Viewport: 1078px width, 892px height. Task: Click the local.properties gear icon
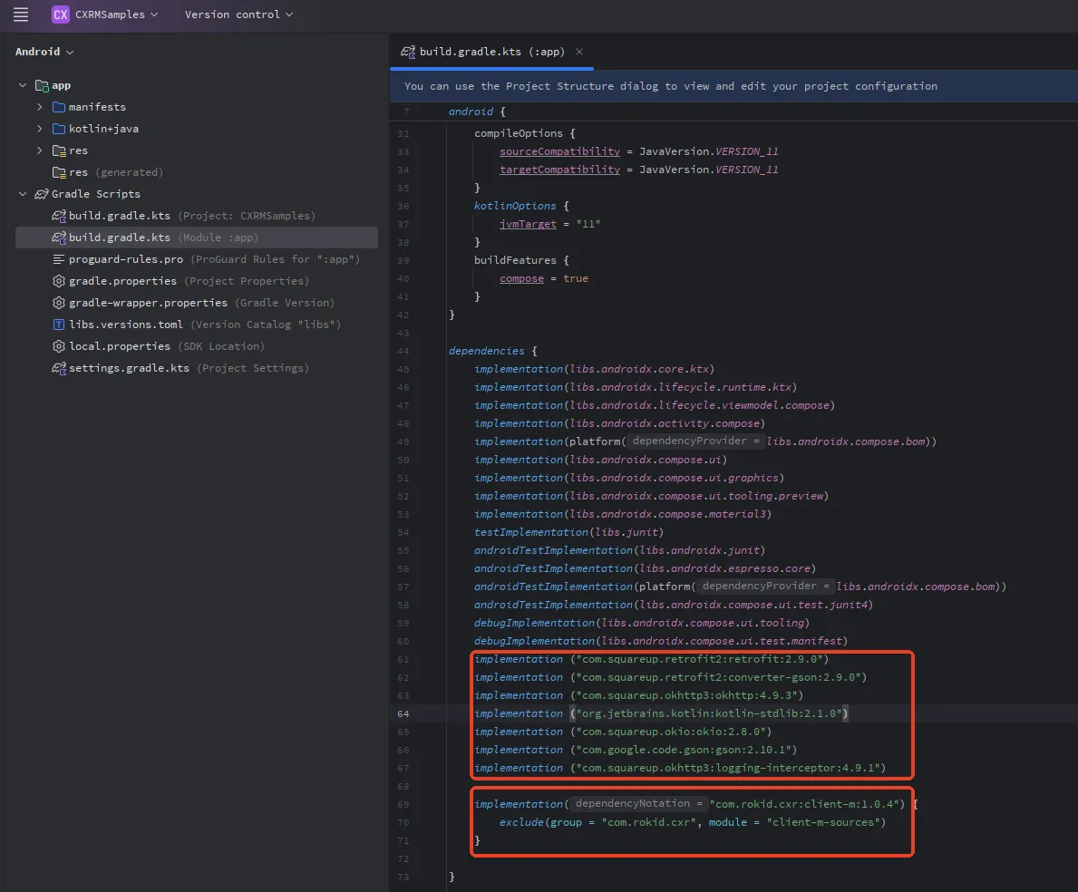(x=59, y=346)
